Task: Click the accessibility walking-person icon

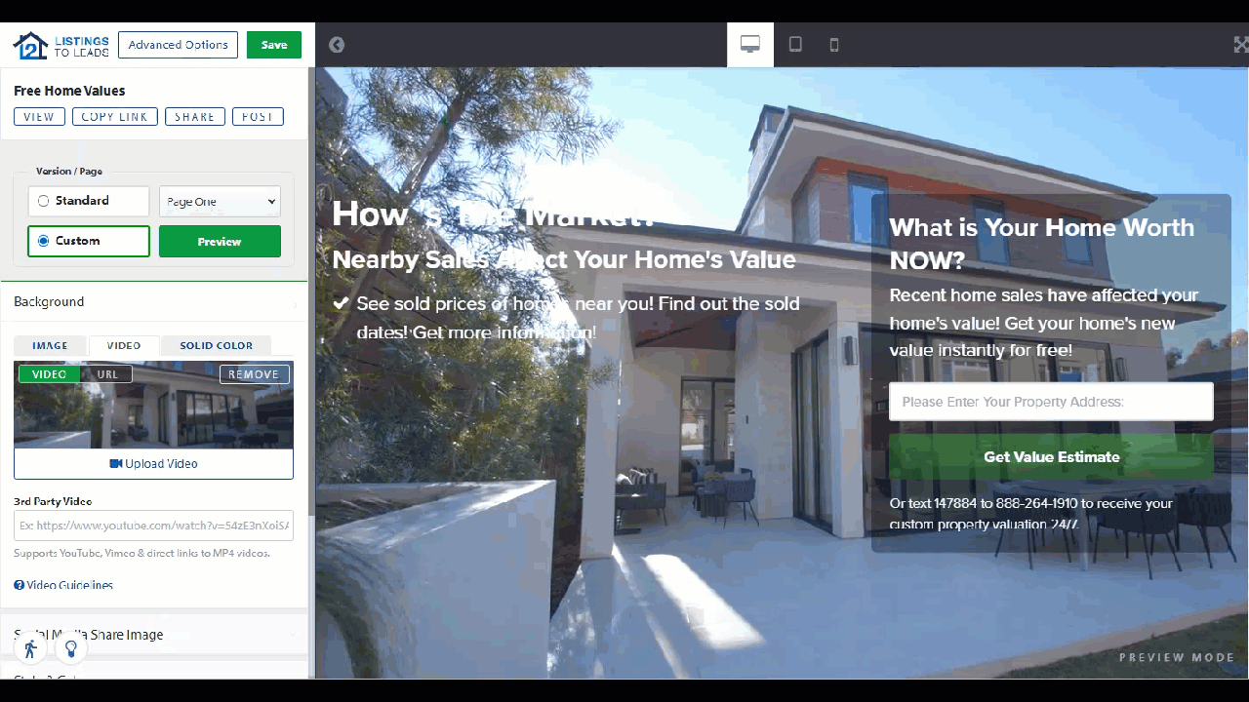Action: pyautogui.click(x=30, y=649)
